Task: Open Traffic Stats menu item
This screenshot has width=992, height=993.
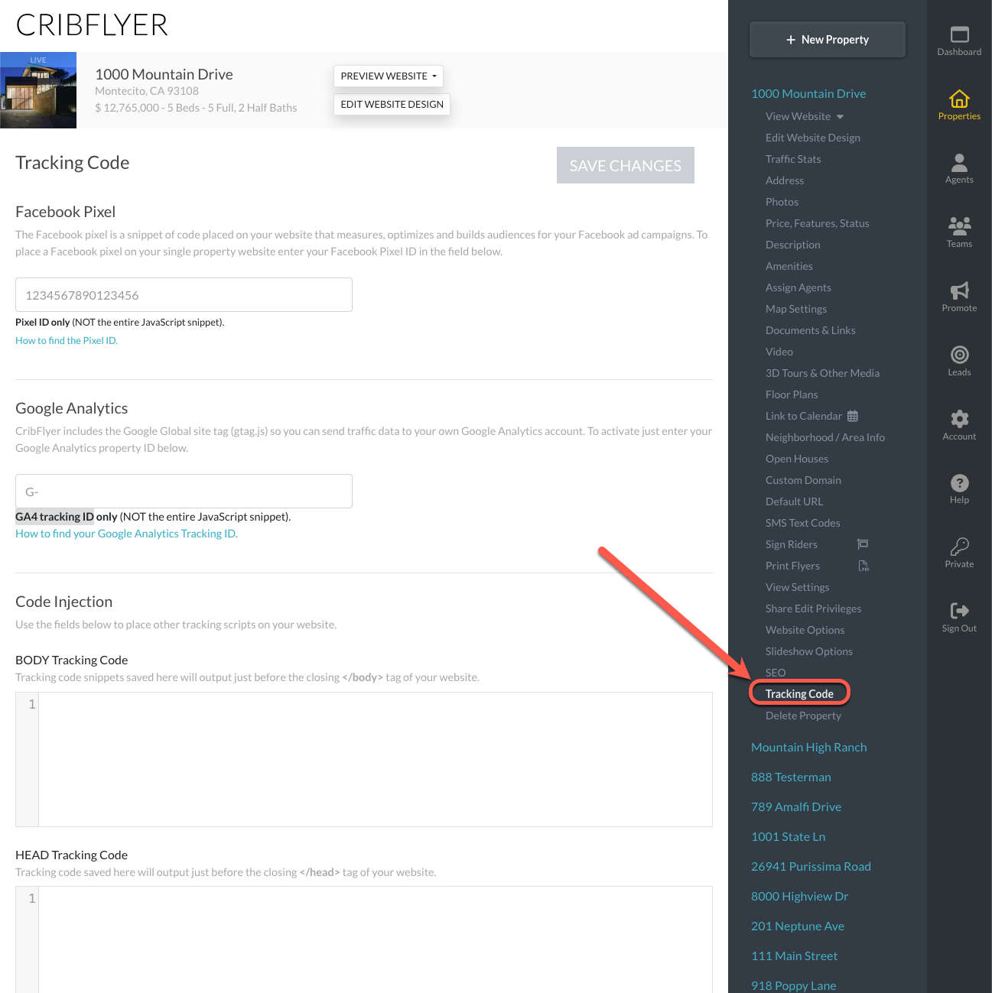Action: (x=793, y=159)
